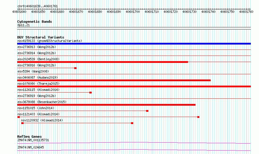This screenshot has height=154, width=259.
Task: Click the nsv3406087 (Audano2019) label
Action: (38, 77)
